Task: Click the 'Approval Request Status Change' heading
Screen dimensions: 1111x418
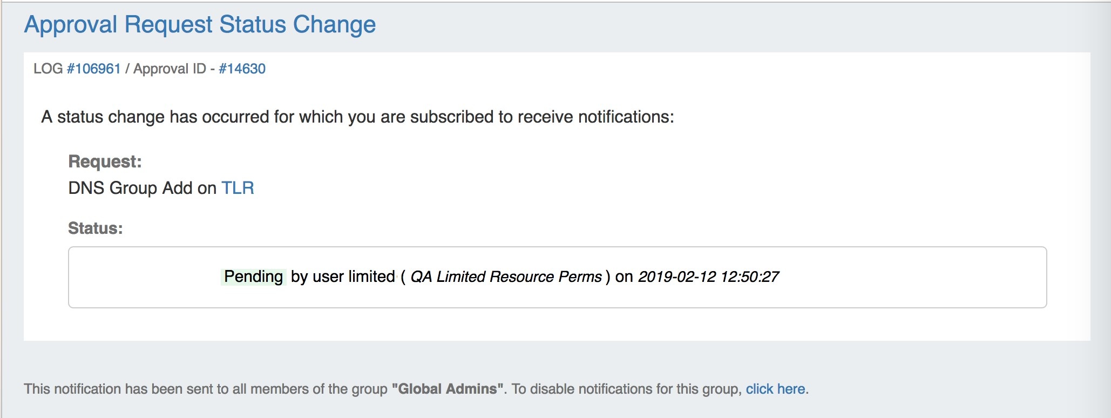Action: click(x=200, y=25)
